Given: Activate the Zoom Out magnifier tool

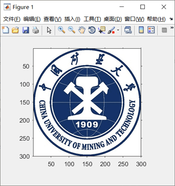Looking at the screenshot, I should pos(71,30).
